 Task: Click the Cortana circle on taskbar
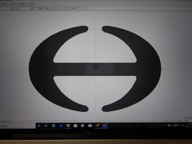pyautogui.click(x=39, y=126)
